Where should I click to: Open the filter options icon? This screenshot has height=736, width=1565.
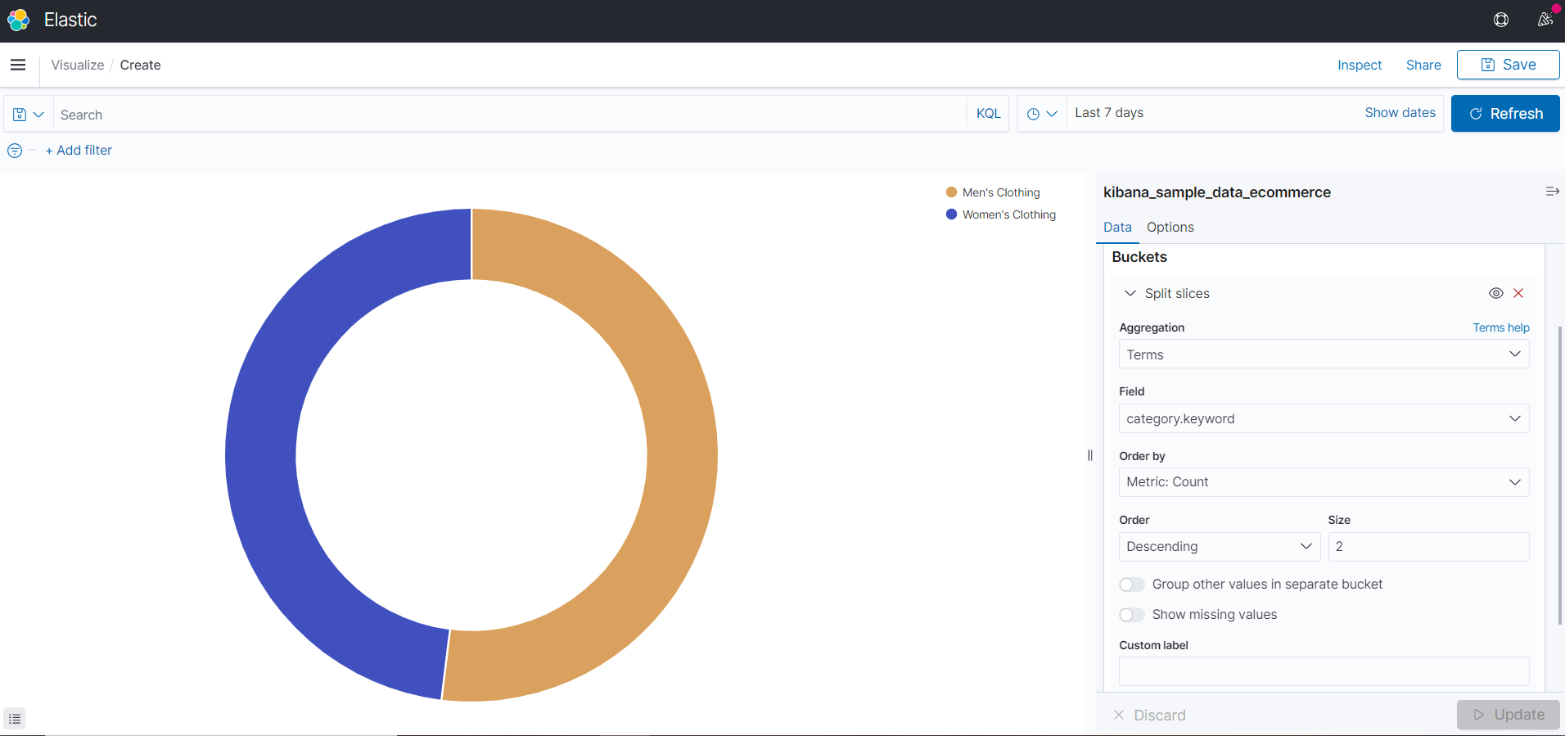click(x=15, y=151)
